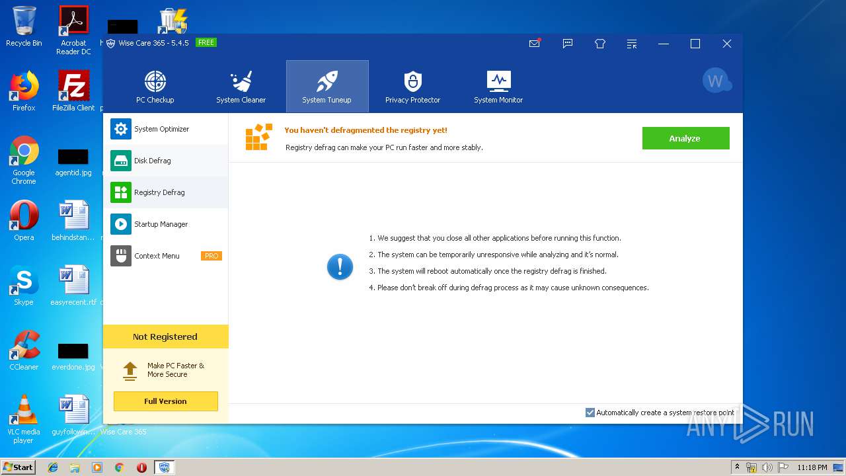The image size is (846, 476).
Task: Launch Opera from the taskbar
Action: (141, 467)
